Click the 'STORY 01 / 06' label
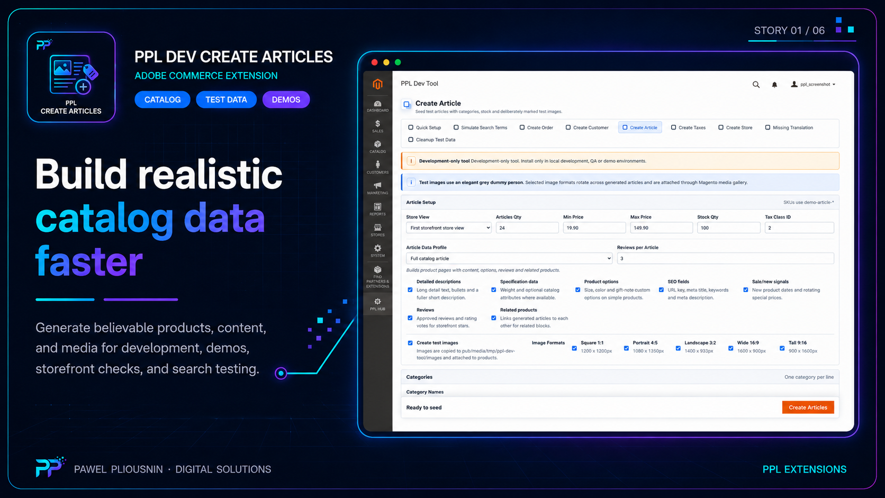Screen dimensions: 885x498 coord(789,31)
